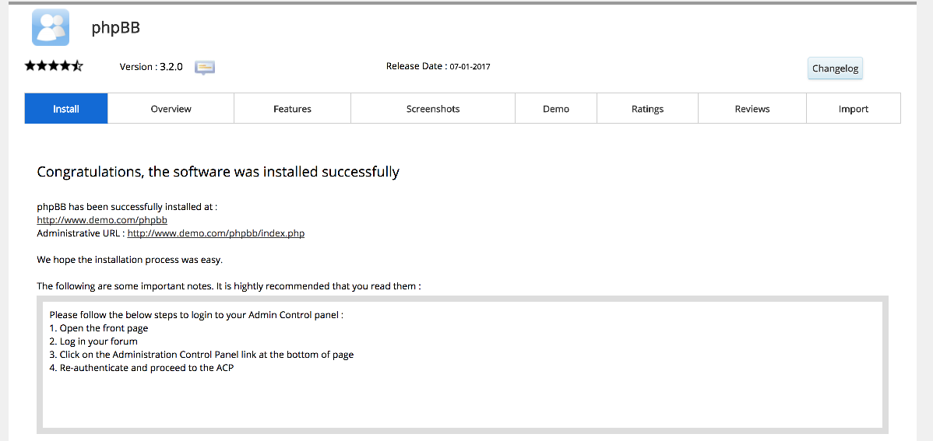This screenshot has width=933, height=441.
Task: Click the "Congratulations, the software was installed successfully" heading
Action: (x=218, y=173)
